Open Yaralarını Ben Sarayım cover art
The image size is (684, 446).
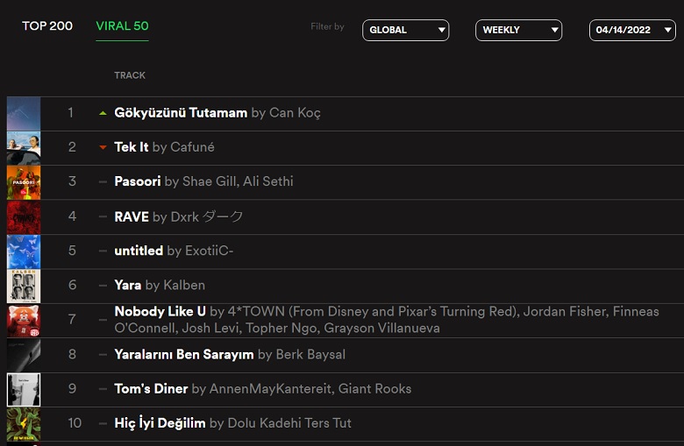pyautogui.click(x=24, y=355)
